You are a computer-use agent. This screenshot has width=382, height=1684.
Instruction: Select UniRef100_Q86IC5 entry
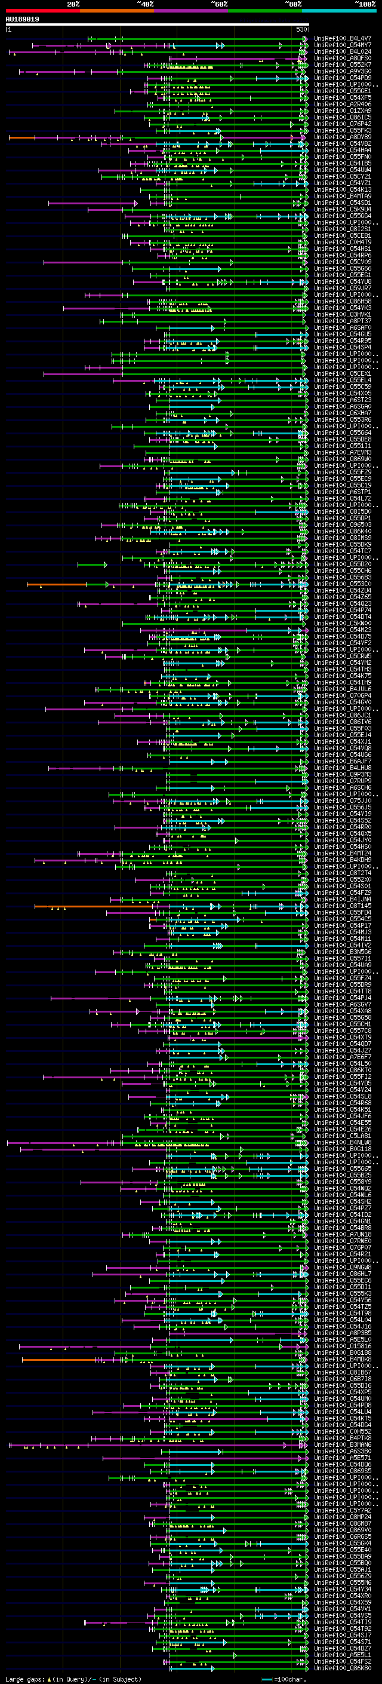[x=343, y=118]
